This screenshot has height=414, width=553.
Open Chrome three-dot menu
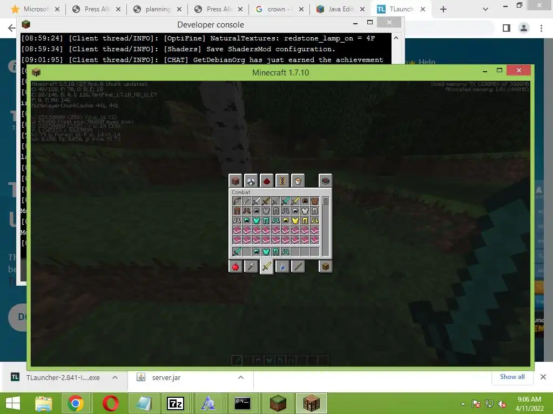click(x=541, y=28)
